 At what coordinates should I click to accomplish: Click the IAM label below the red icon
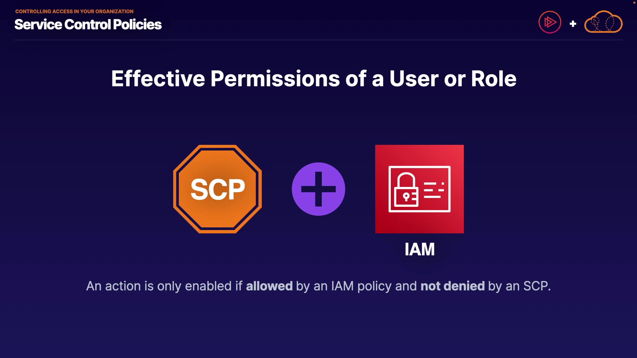point(419,249)
